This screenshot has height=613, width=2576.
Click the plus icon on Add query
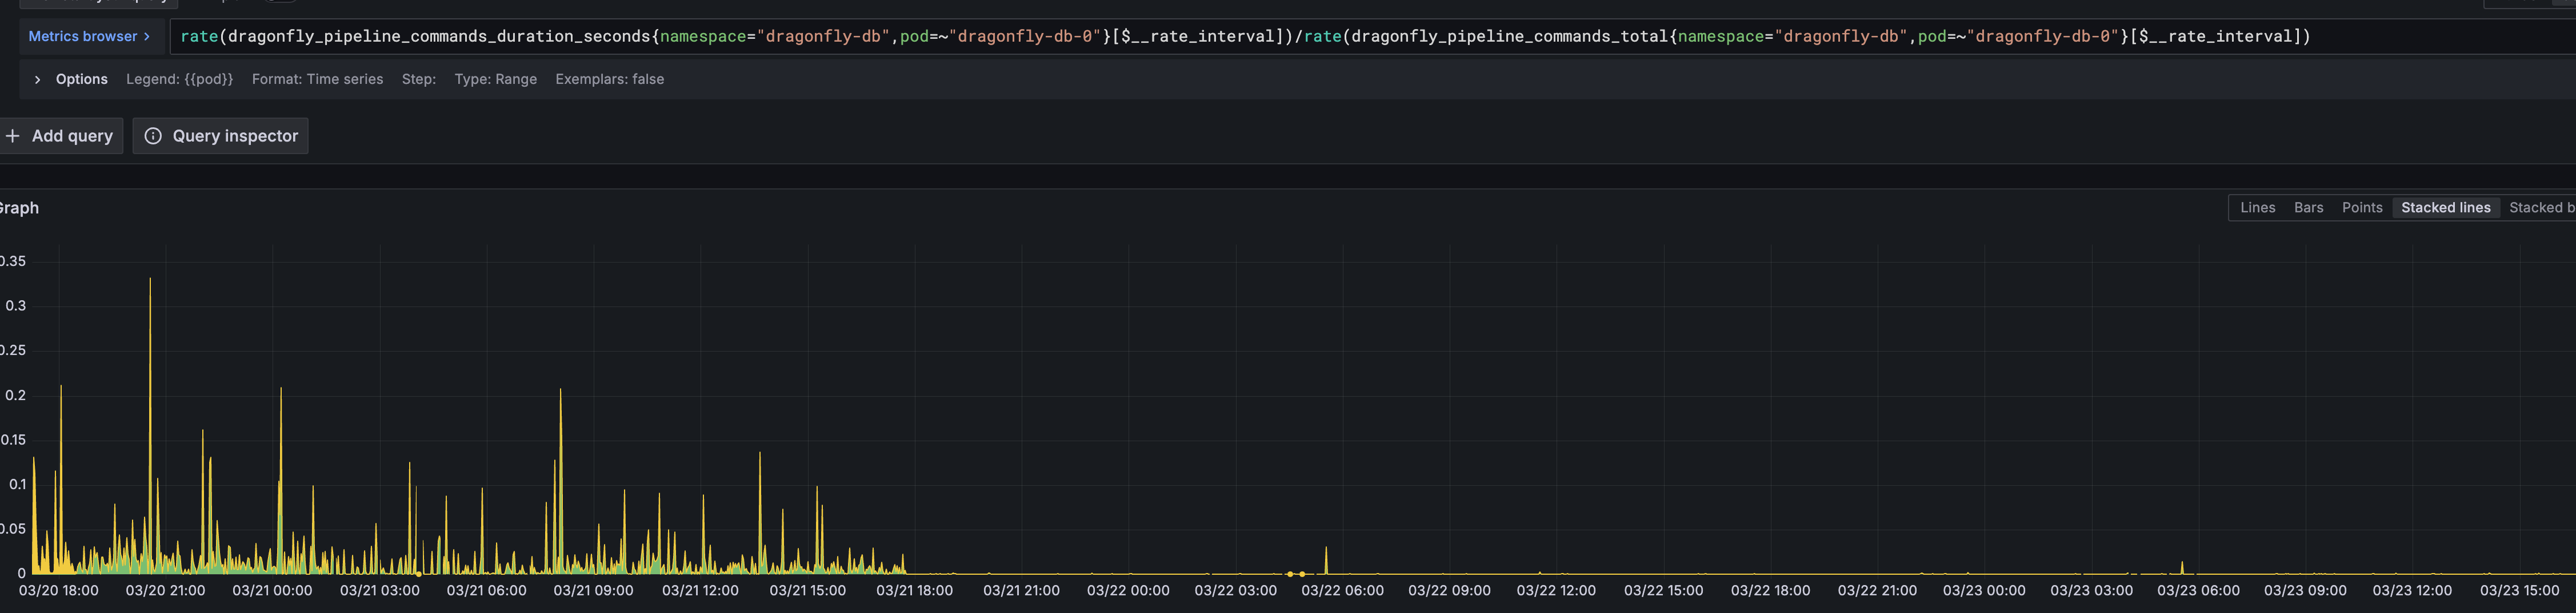tap(13, 136)
